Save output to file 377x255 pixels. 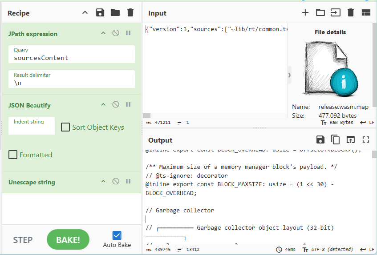click(x=320, y=140)
